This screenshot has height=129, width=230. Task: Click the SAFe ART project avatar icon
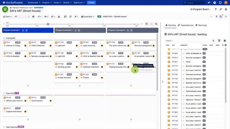5,9
